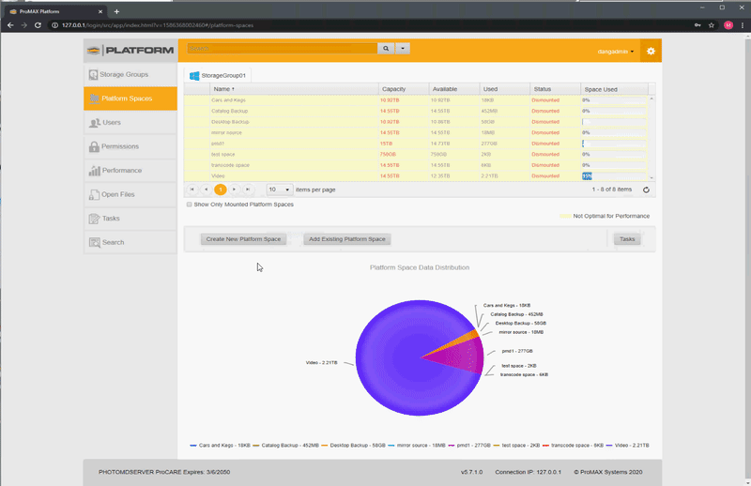Toggle Show Only Mounted Platform Spaces
Image resolution: width=751 pixels, height=486 pixels.
click(x=190, y=205)
